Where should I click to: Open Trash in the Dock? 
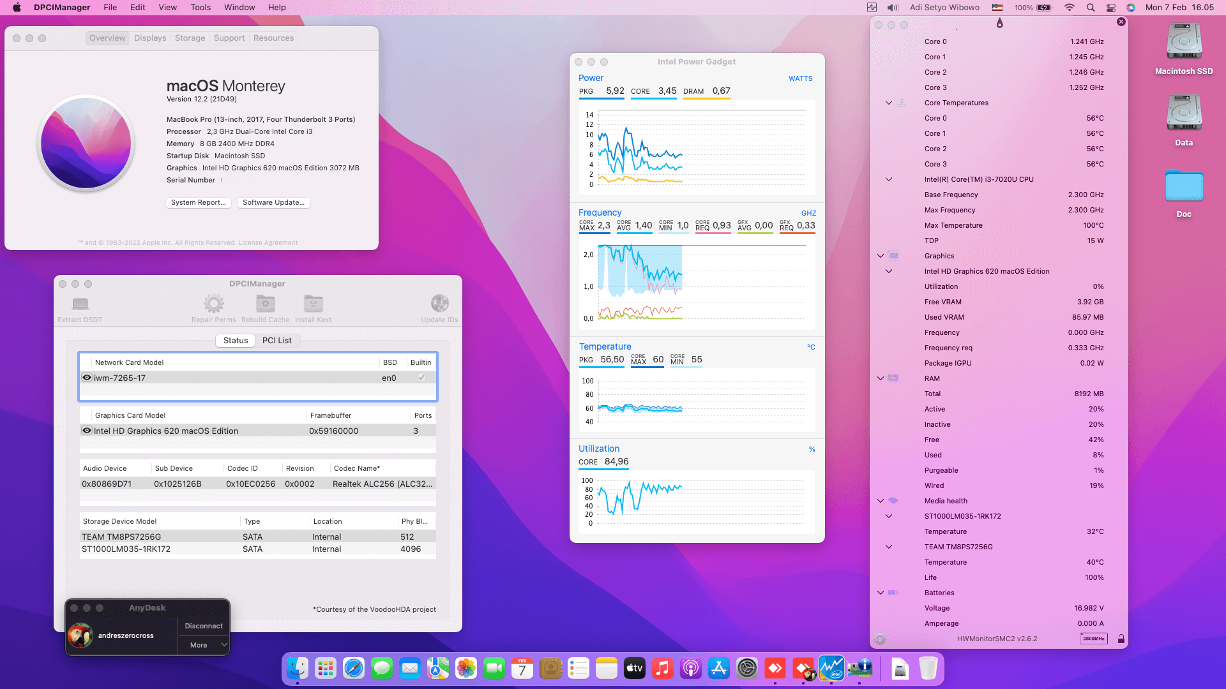(x=928, y=668)
